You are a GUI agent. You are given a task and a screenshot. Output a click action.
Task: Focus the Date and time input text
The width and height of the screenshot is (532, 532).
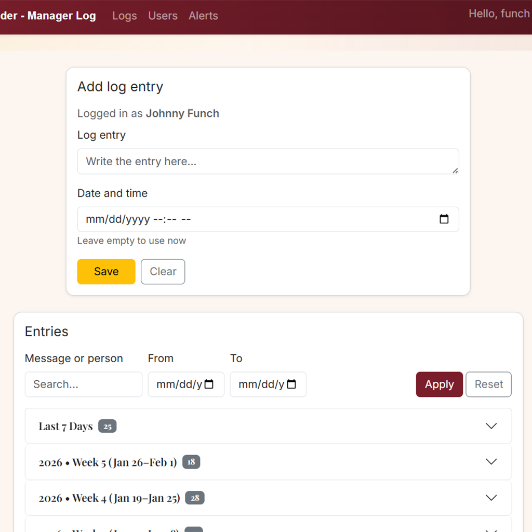tap(208, 219)
